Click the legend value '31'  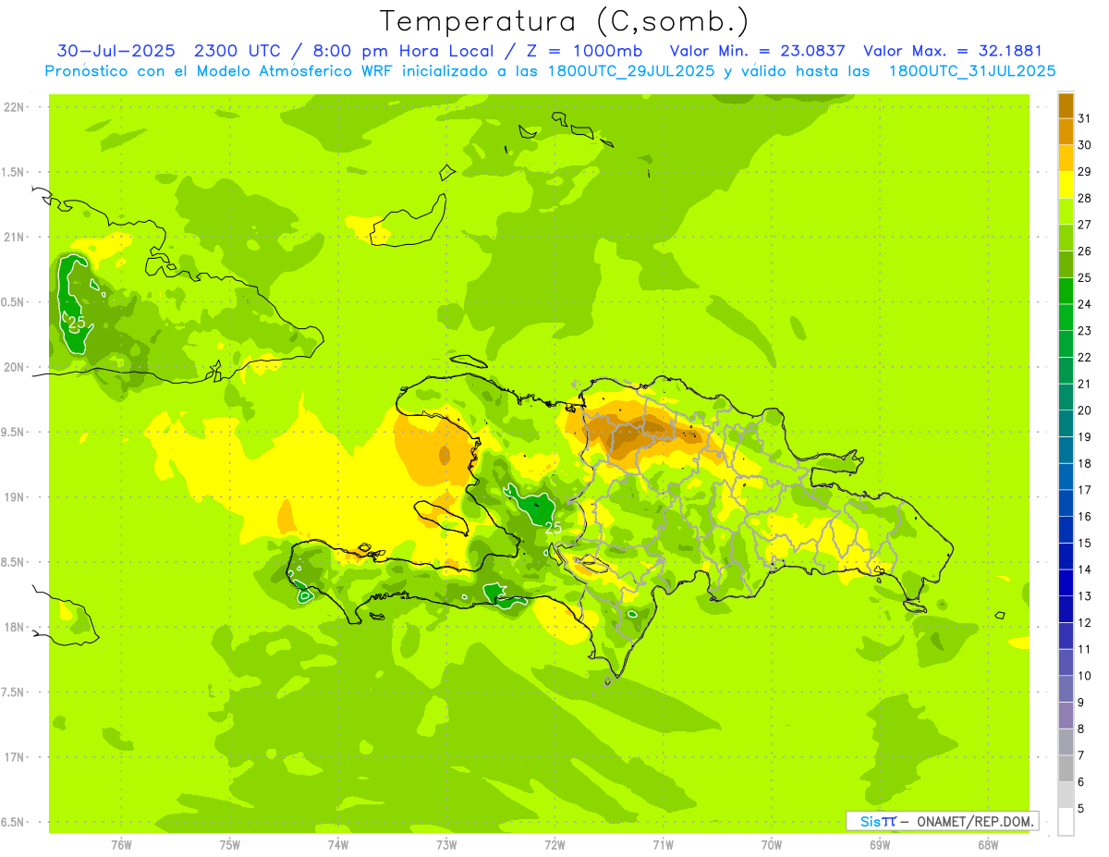tap(1084, 118)
